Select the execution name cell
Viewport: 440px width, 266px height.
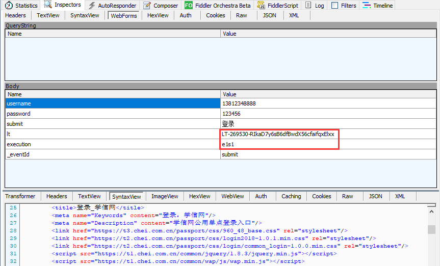coord(113,144)
